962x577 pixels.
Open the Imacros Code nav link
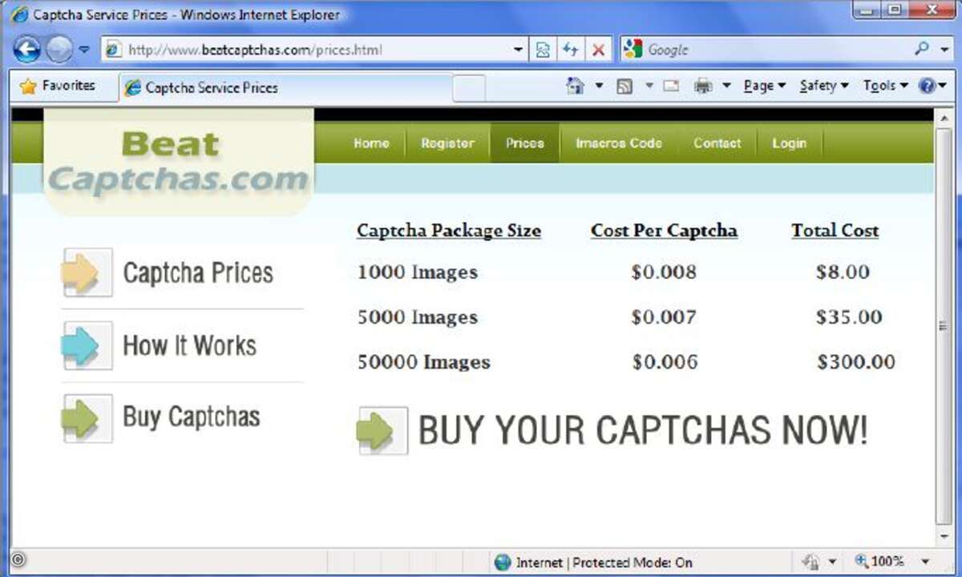[619, 143]
